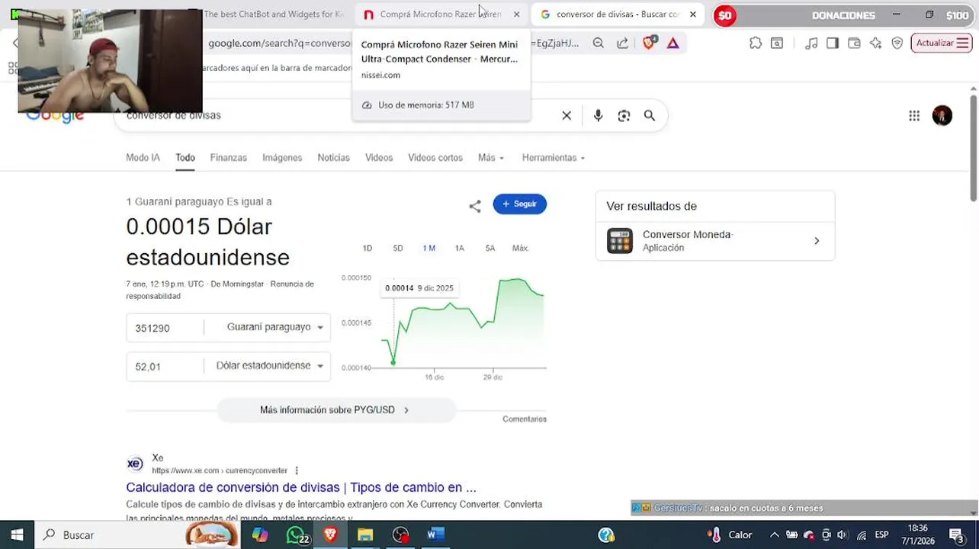Switch to Videos cortos tab
This screenshot has width=979, height=549.
(x=435, y=158)
